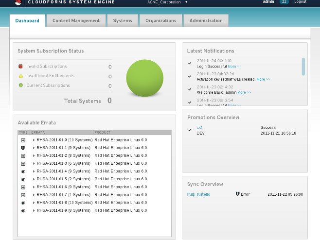
Task: Click the Red Hat logo icon
Action: click(18, 2)
